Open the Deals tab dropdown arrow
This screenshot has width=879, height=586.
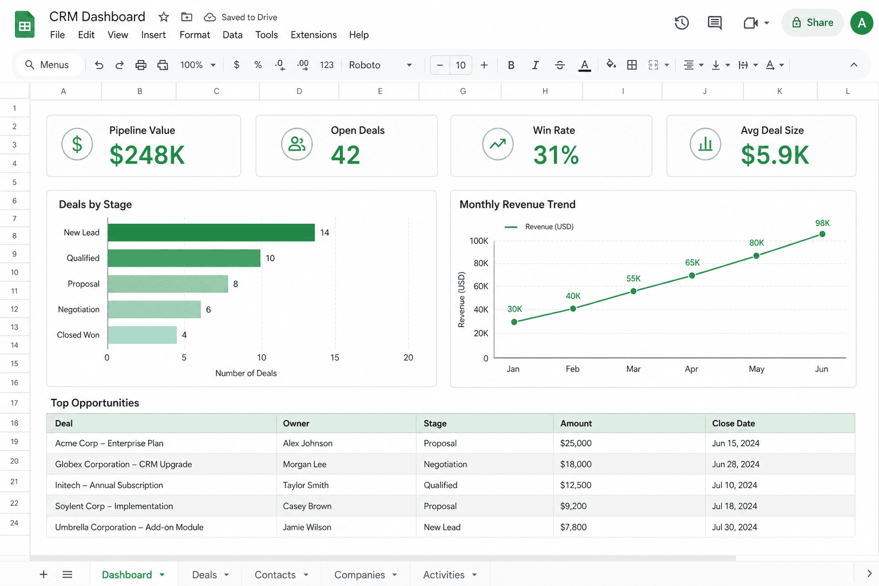(227, 575)
